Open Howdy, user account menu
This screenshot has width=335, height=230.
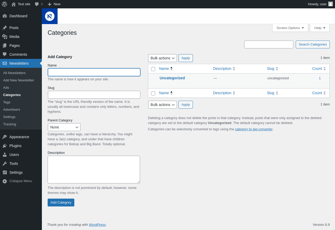(x=320, y=4)
